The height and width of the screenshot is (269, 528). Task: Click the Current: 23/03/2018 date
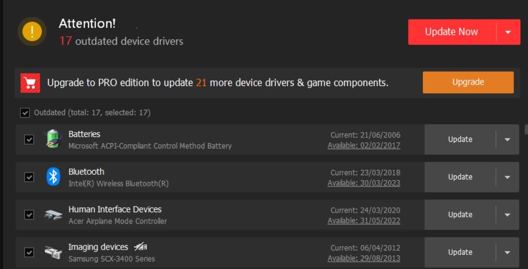[x=365, y=173]
